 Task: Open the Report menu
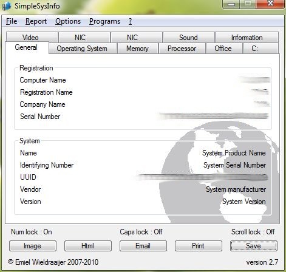point(36,21)
